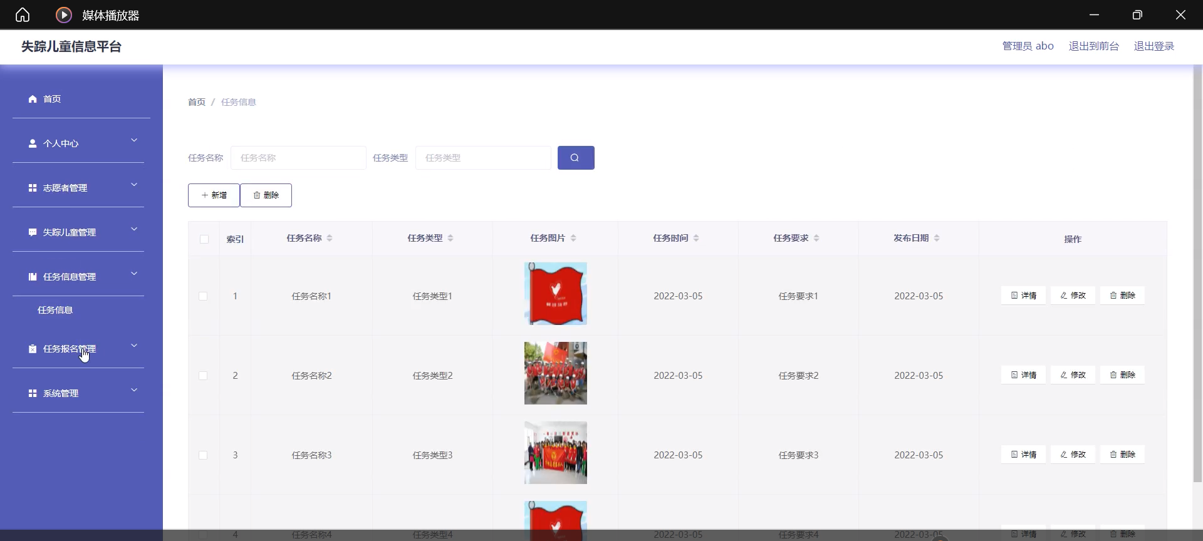Screen dimensions: 1203x541
Task: Click the home icon in the title bar
Action: point(23,14)
